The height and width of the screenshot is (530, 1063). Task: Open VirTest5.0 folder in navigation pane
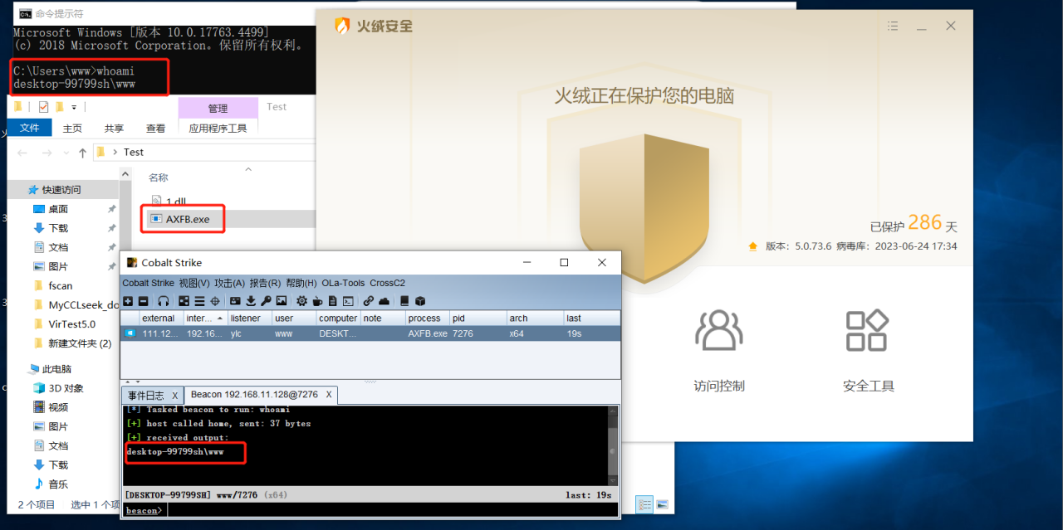71,324
